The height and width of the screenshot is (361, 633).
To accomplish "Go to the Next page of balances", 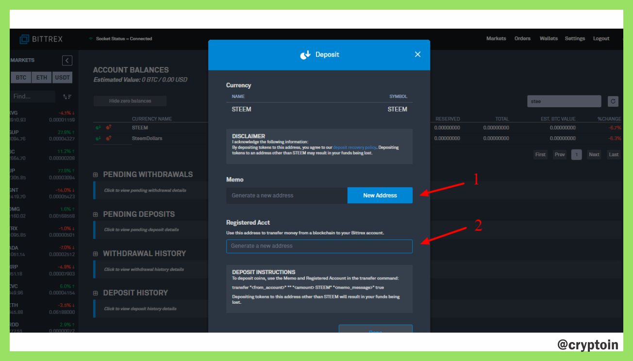I will (x=594, y=155).
